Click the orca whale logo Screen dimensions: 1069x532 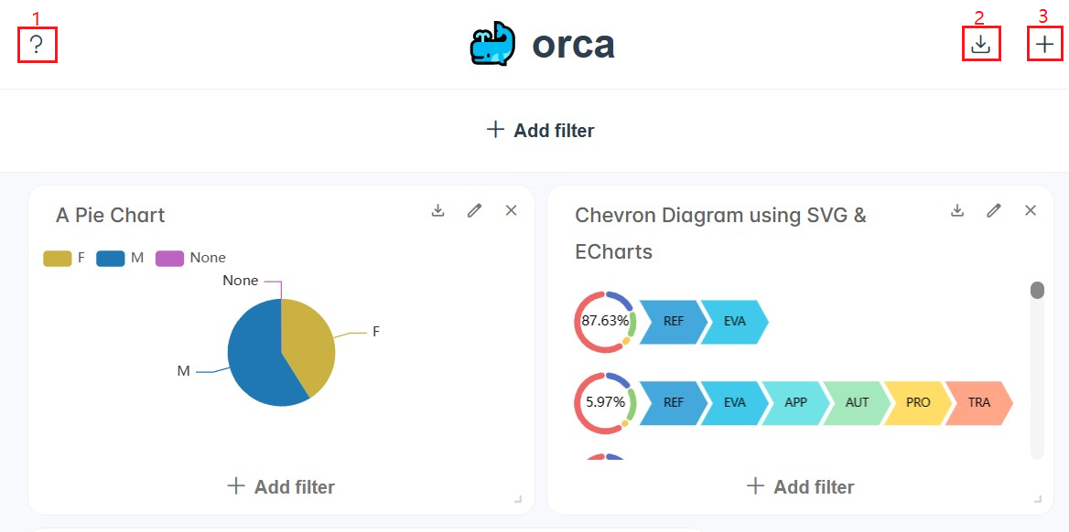[x=494, y=44]
